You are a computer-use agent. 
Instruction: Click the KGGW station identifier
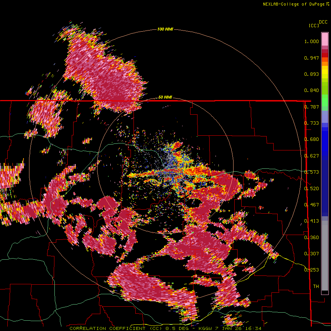coord(206,328)
